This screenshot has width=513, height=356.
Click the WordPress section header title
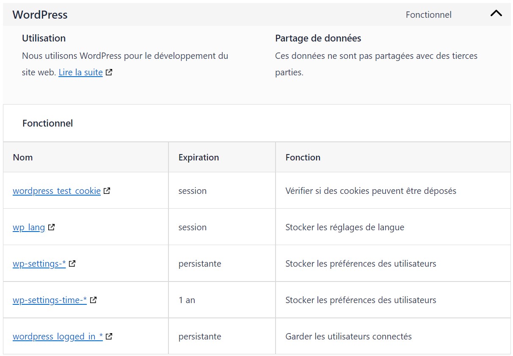[40, 14]
